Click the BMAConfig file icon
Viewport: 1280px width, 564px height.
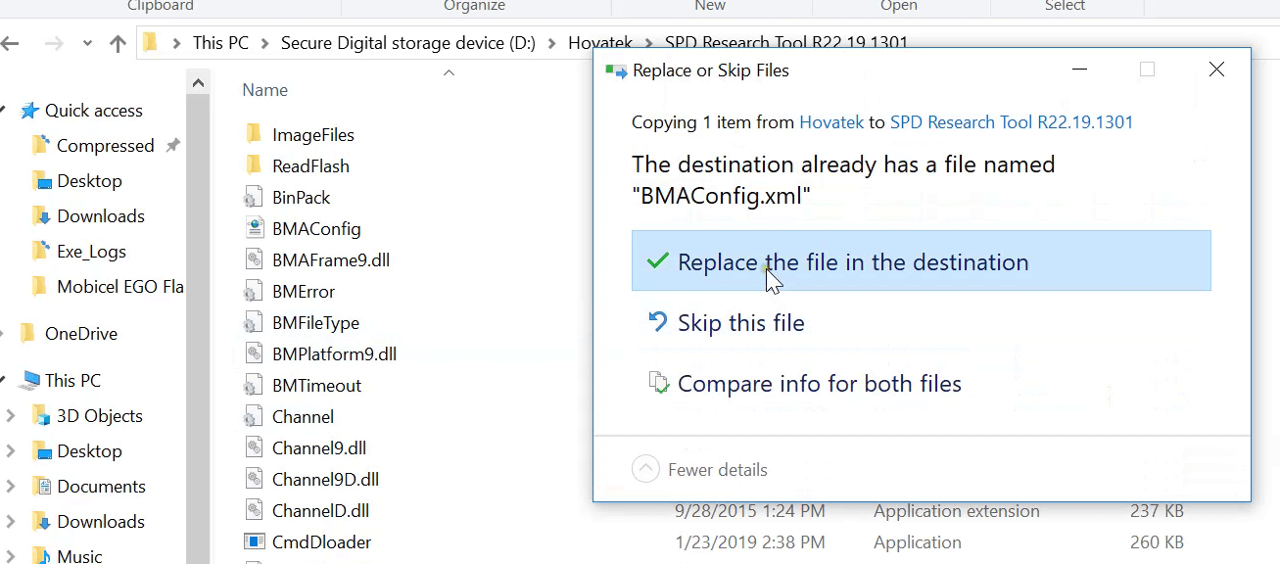255,228
